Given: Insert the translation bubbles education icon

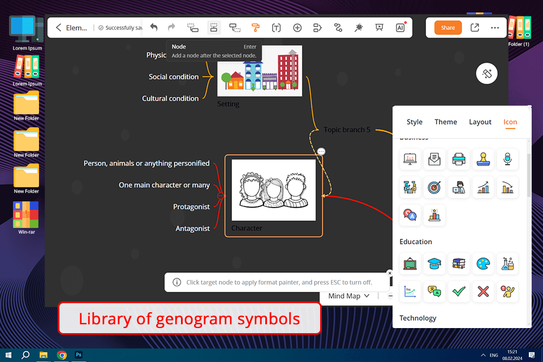Looking at the screenshot, I should [434, 292].
